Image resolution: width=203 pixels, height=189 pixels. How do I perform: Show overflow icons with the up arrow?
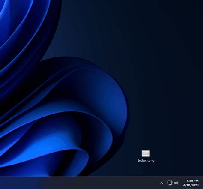pos(161,183)
